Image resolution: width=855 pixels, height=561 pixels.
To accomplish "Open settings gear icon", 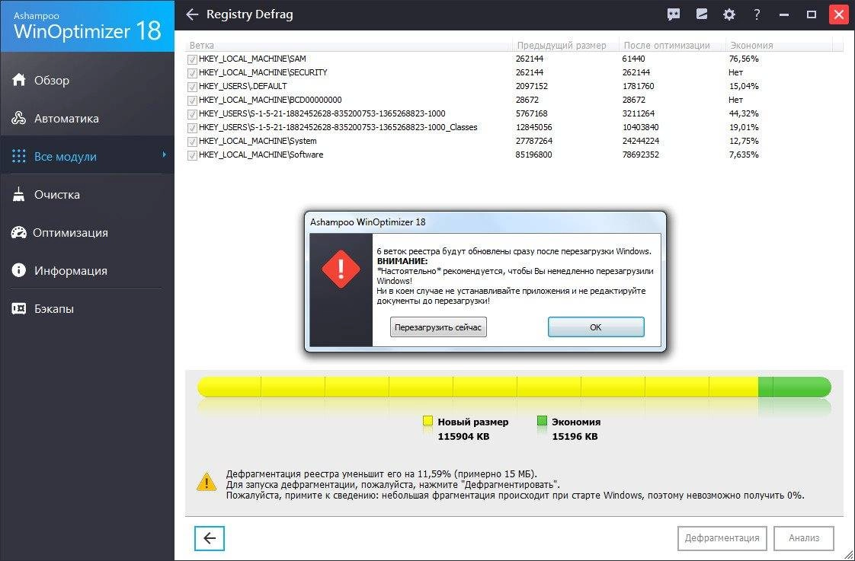I will (729, 14).
